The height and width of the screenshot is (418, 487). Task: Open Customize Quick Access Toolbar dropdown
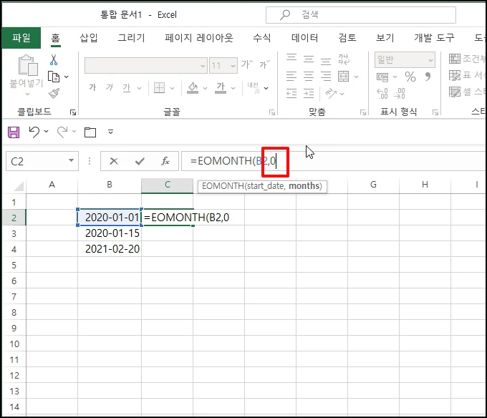click(x=110, y=132)
